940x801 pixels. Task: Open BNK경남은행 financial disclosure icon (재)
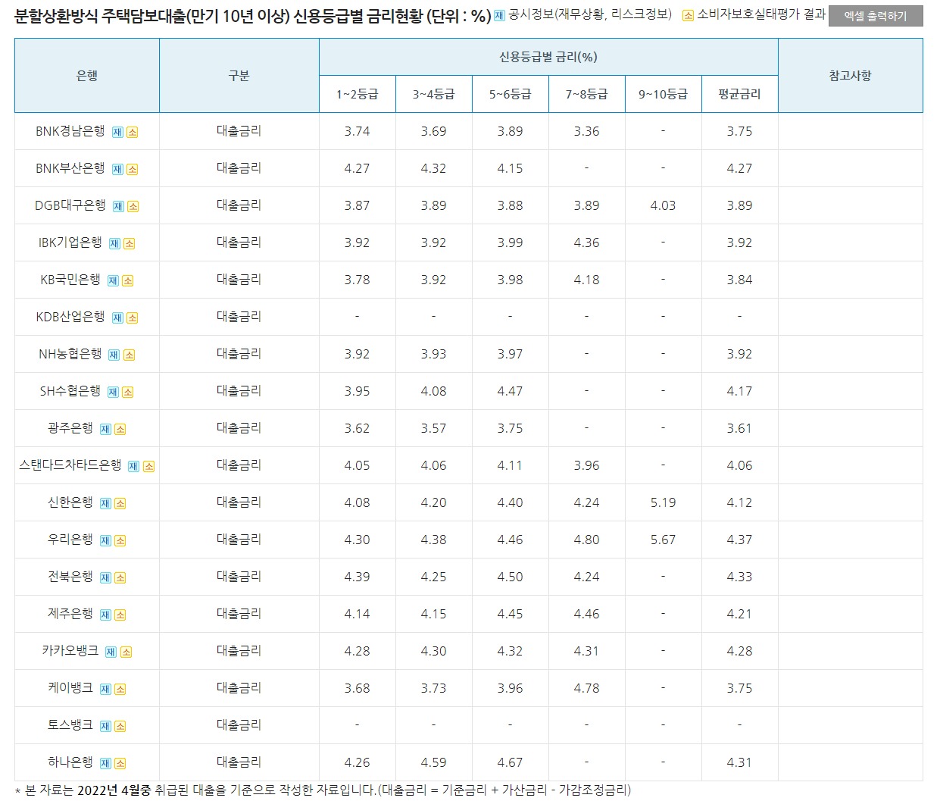117,132
